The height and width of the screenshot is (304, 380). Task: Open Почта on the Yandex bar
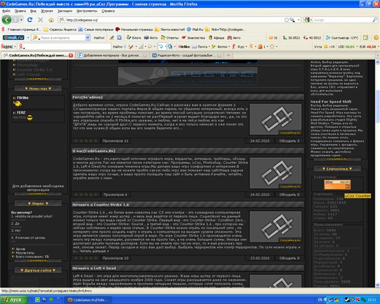[200, 46]
